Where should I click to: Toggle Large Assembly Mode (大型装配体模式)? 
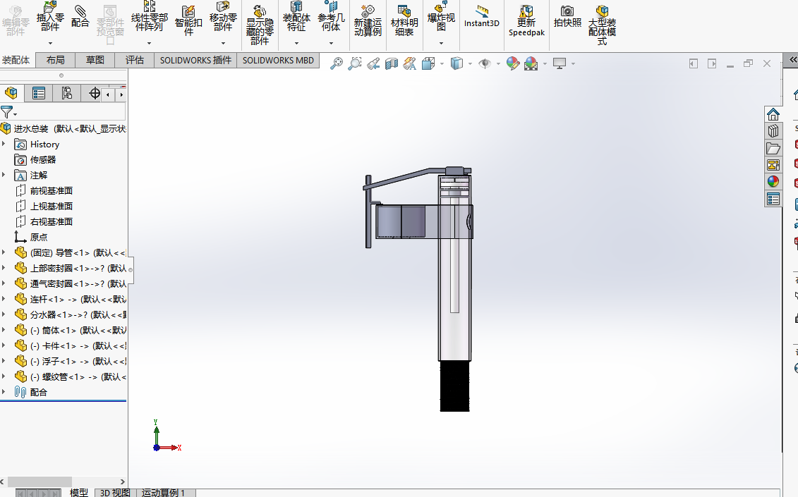tap(602, 25)
